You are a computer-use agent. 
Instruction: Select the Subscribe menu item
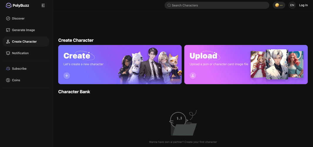26,69
